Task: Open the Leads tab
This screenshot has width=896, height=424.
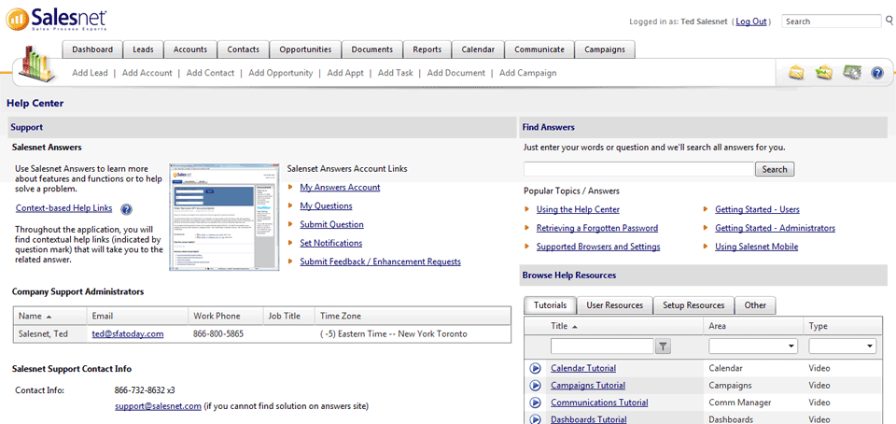Action: [x=144, y=49]
